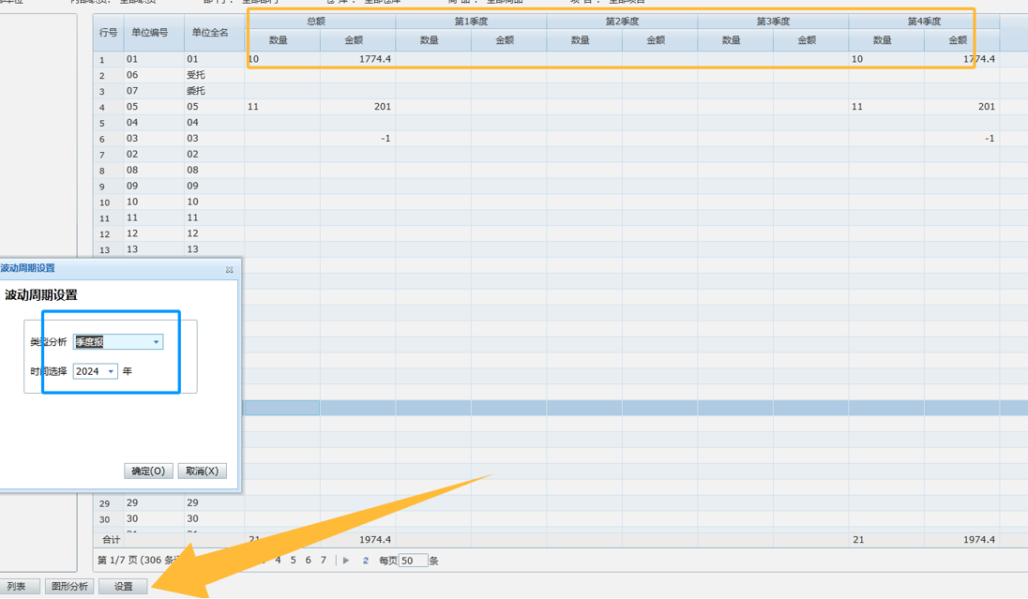This screenshot has height=599, width=1028.
Task: Click the refresh icon in pagination bar
Action: point(366,561)
